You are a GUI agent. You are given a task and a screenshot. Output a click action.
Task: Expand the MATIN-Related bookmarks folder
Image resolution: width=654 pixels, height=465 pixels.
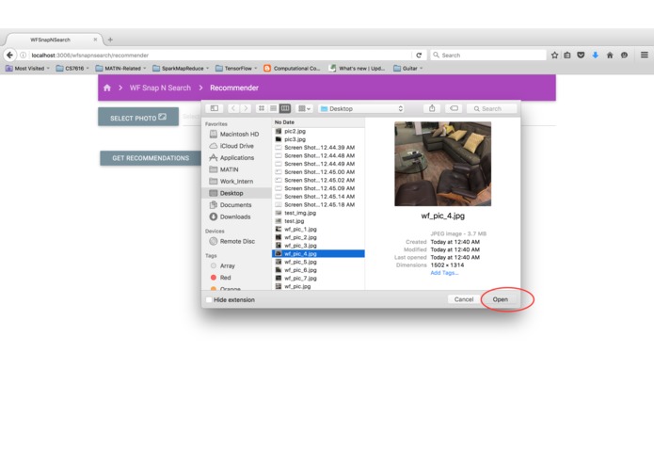click(121, 68)
